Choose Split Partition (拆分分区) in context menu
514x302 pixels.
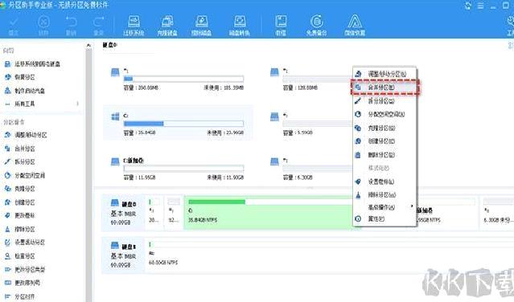[384, 101]
